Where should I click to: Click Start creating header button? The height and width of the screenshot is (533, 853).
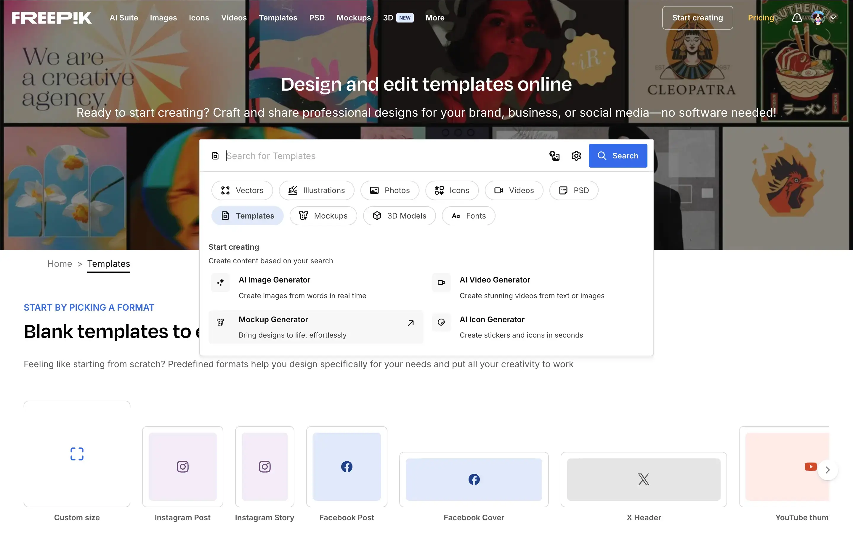coord(697,18)
